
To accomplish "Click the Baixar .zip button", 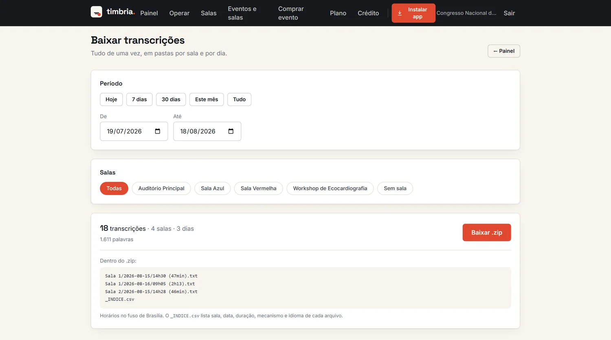I will pyautogui.click(x=487, y=233).
